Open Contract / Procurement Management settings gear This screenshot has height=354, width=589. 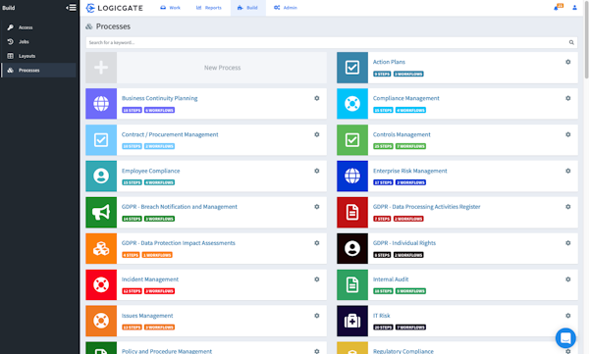pyautogui.click(x=317, y=134)
